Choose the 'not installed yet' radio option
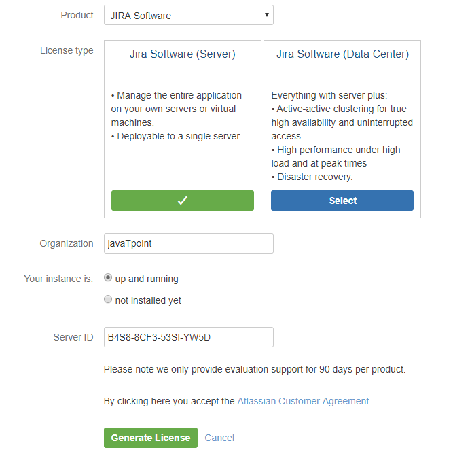Viewport: 453px width, 450px height. (108, 300)
